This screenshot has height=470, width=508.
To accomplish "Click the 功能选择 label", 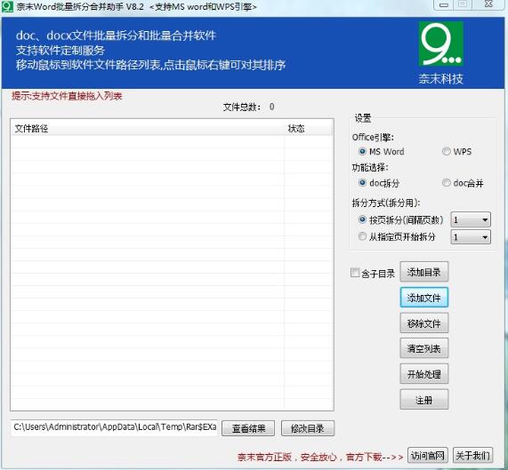I will [x=370, y=168].
